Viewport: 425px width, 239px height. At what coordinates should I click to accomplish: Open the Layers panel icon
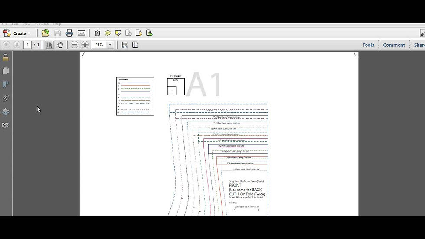tap(5, 111)
